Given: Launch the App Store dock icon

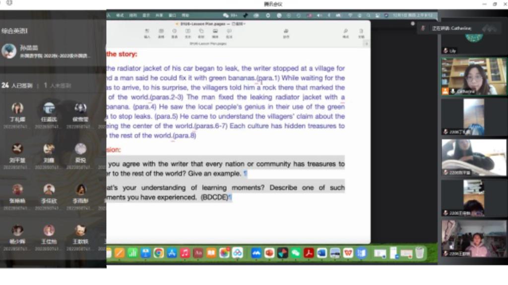Looking at the screenshot, I should [x=172, y=253].
